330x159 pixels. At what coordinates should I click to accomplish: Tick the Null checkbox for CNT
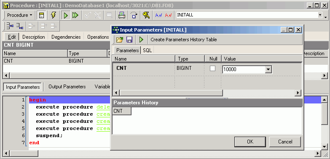point(212,68)
